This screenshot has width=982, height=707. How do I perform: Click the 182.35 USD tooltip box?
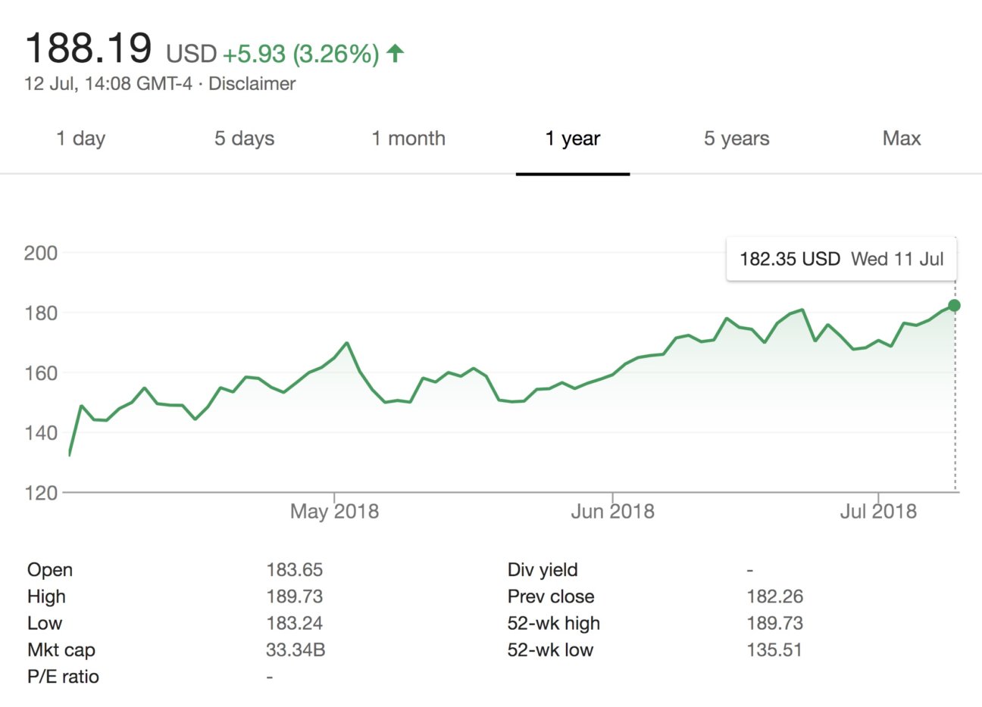point(841,259)
